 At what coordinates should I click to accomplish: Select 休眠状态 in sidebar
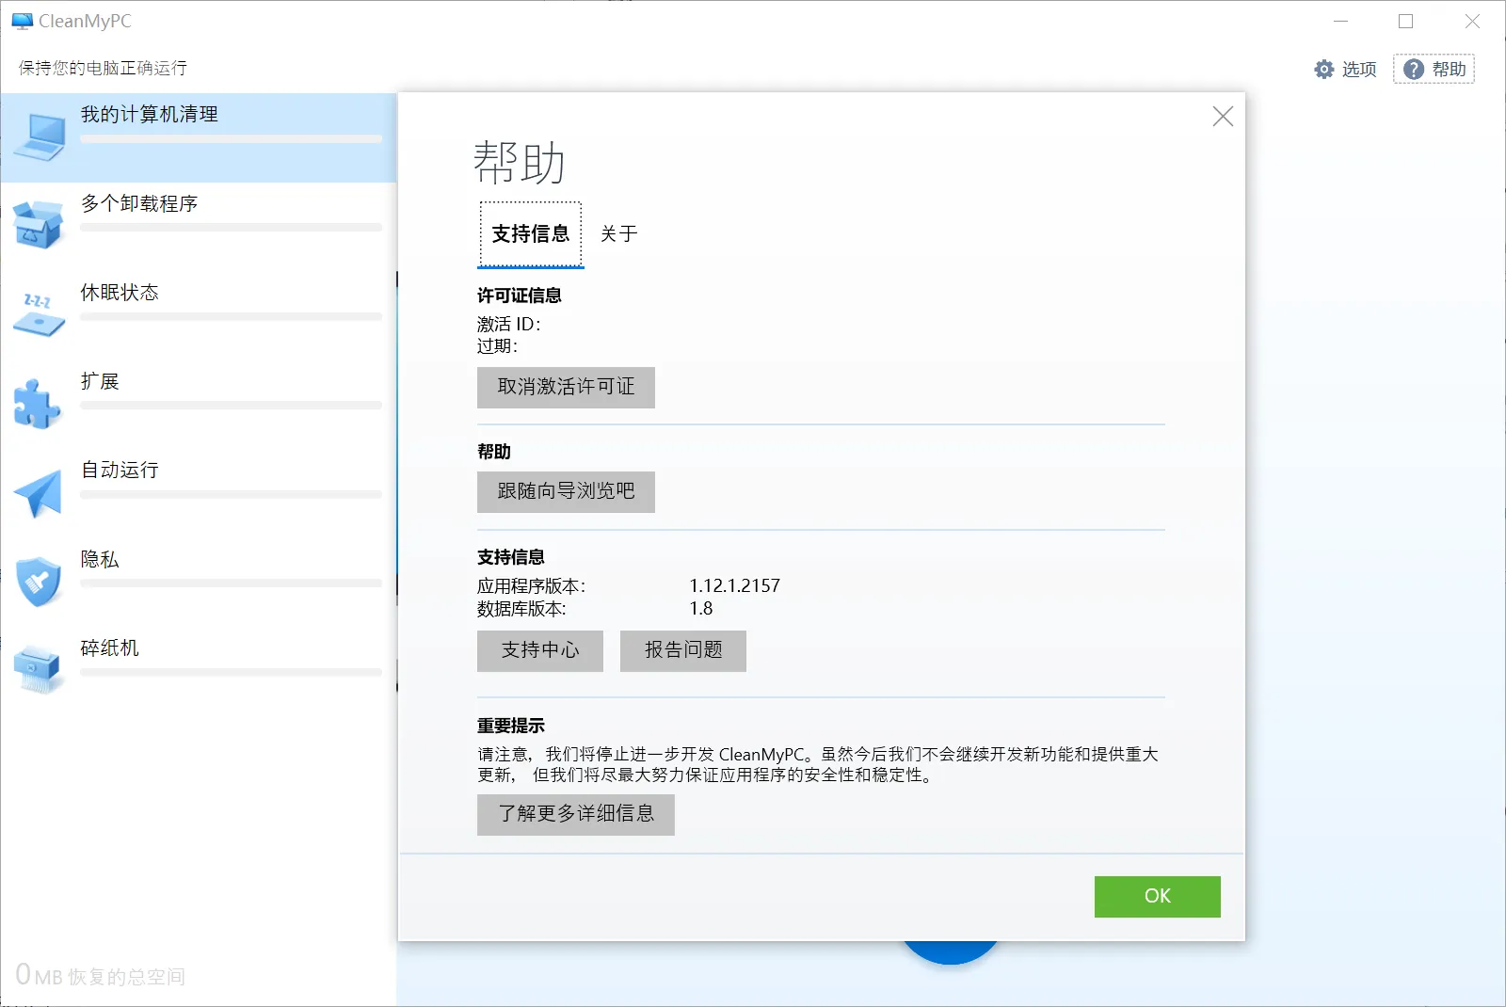coord(199,315)
